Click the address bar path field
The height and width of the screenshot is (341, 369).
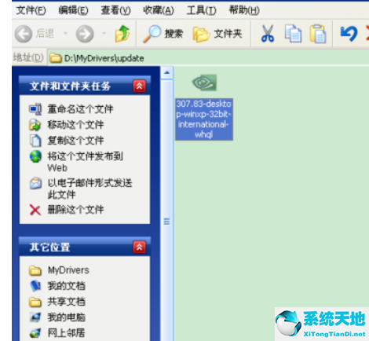[209, 58]
